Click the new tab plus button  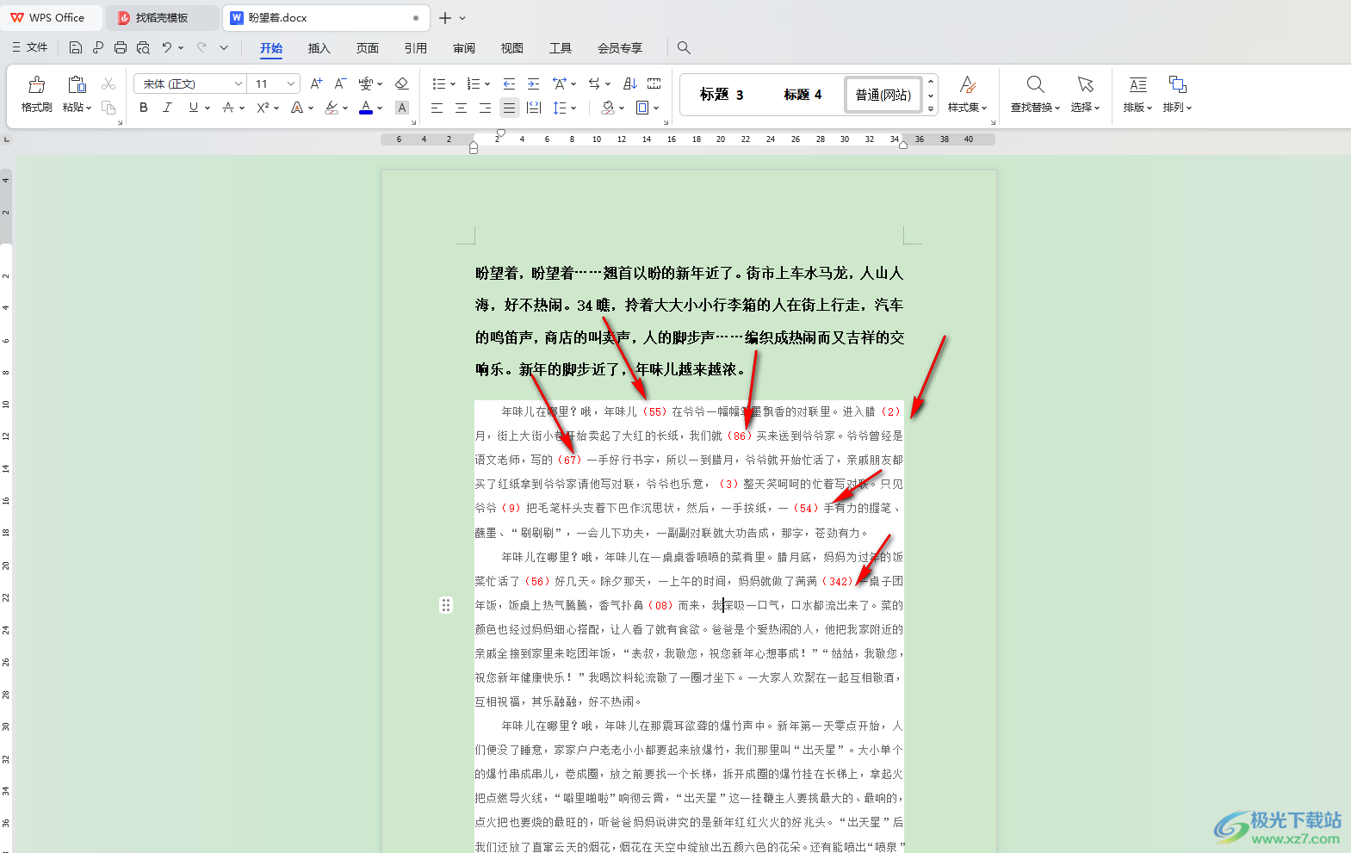pyautogui.click(x=445, y=17)
